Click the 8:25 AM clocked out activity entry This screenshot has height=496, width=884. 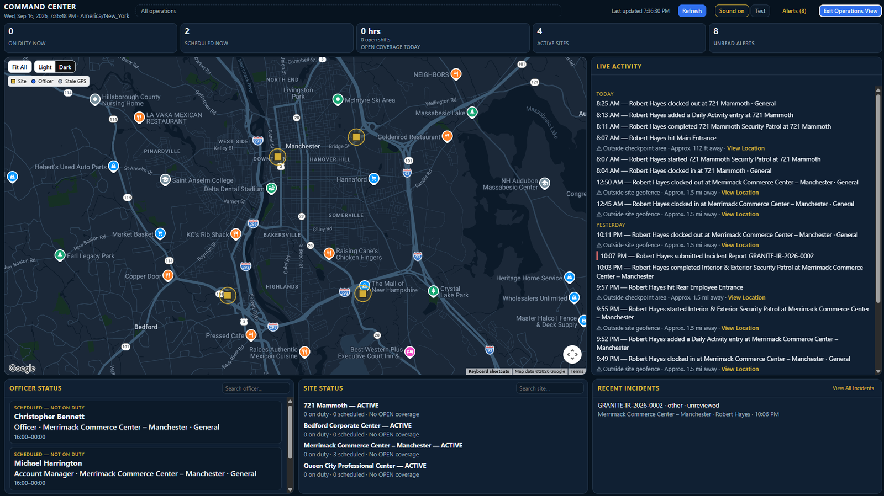coord(686,103)
